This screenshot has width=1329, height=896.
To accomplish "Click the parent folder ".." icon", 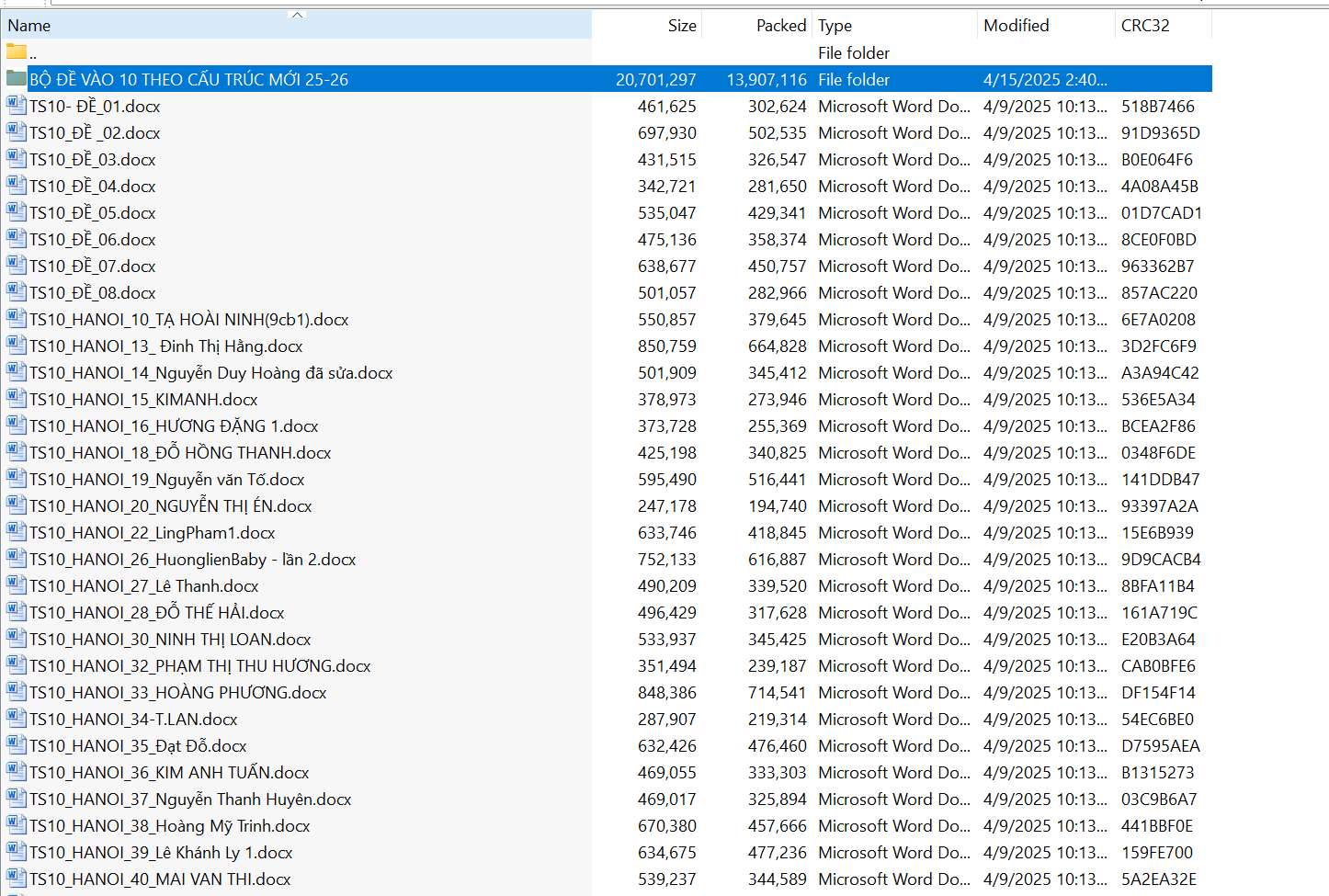I will coord(16,52).
